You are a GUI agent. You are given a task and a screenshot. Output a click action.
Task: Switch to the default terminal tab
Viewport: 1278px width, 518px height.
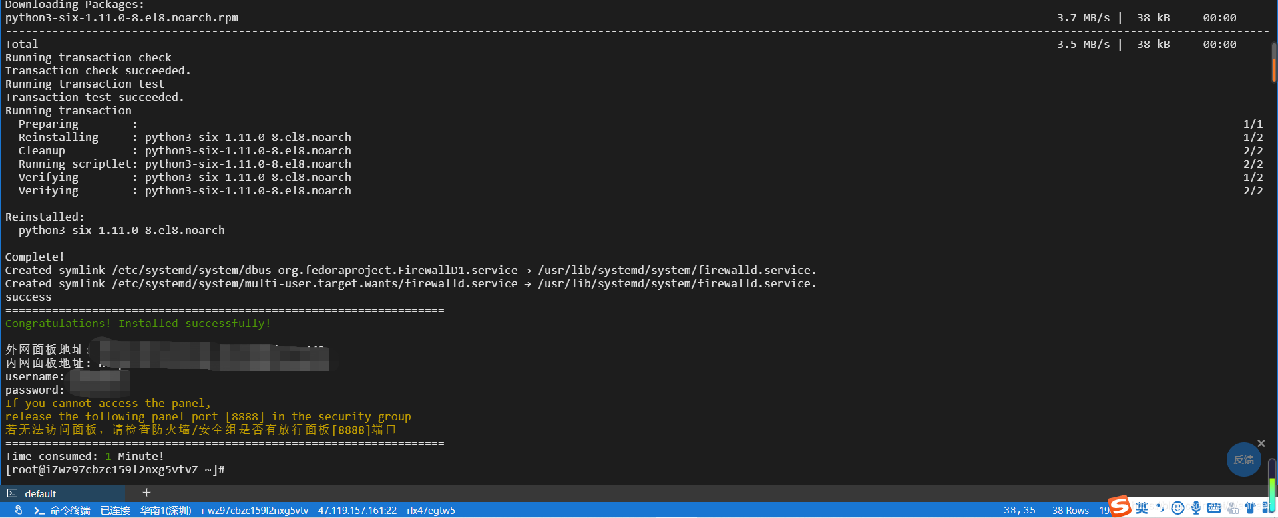[63, 493]
